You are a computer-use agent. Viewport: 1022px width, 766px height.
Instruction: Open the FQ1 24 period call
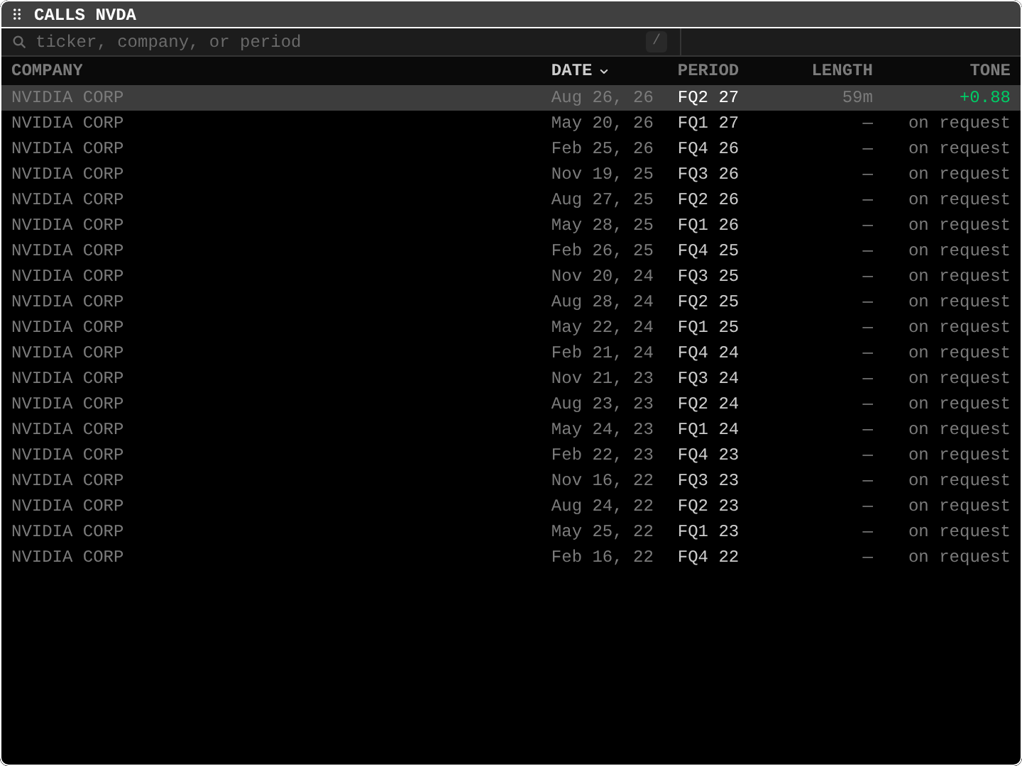(708, 429)
